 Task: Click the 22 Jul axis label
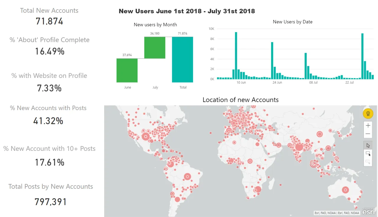tap(349, 82)
